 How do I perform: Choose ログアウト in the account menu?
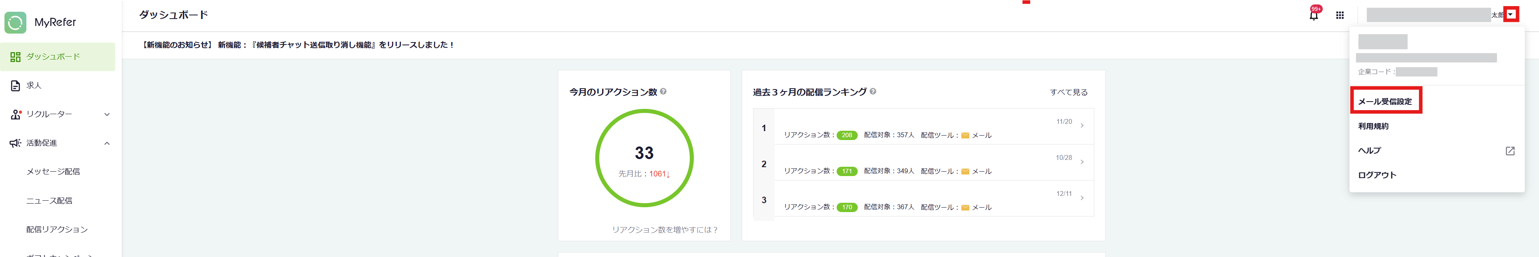(1377, 175)
